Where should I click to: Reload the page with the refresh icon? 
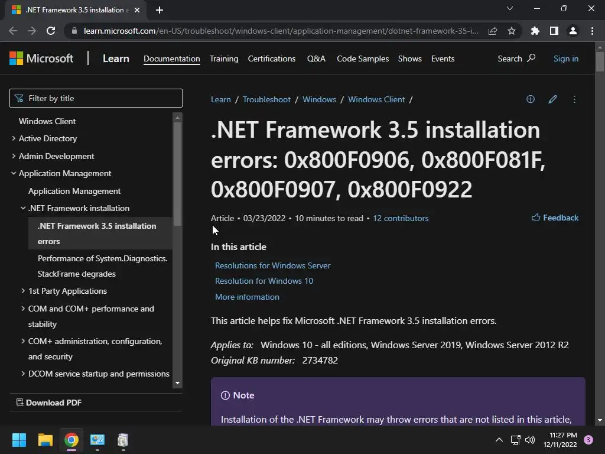click(x=51, y=31)
